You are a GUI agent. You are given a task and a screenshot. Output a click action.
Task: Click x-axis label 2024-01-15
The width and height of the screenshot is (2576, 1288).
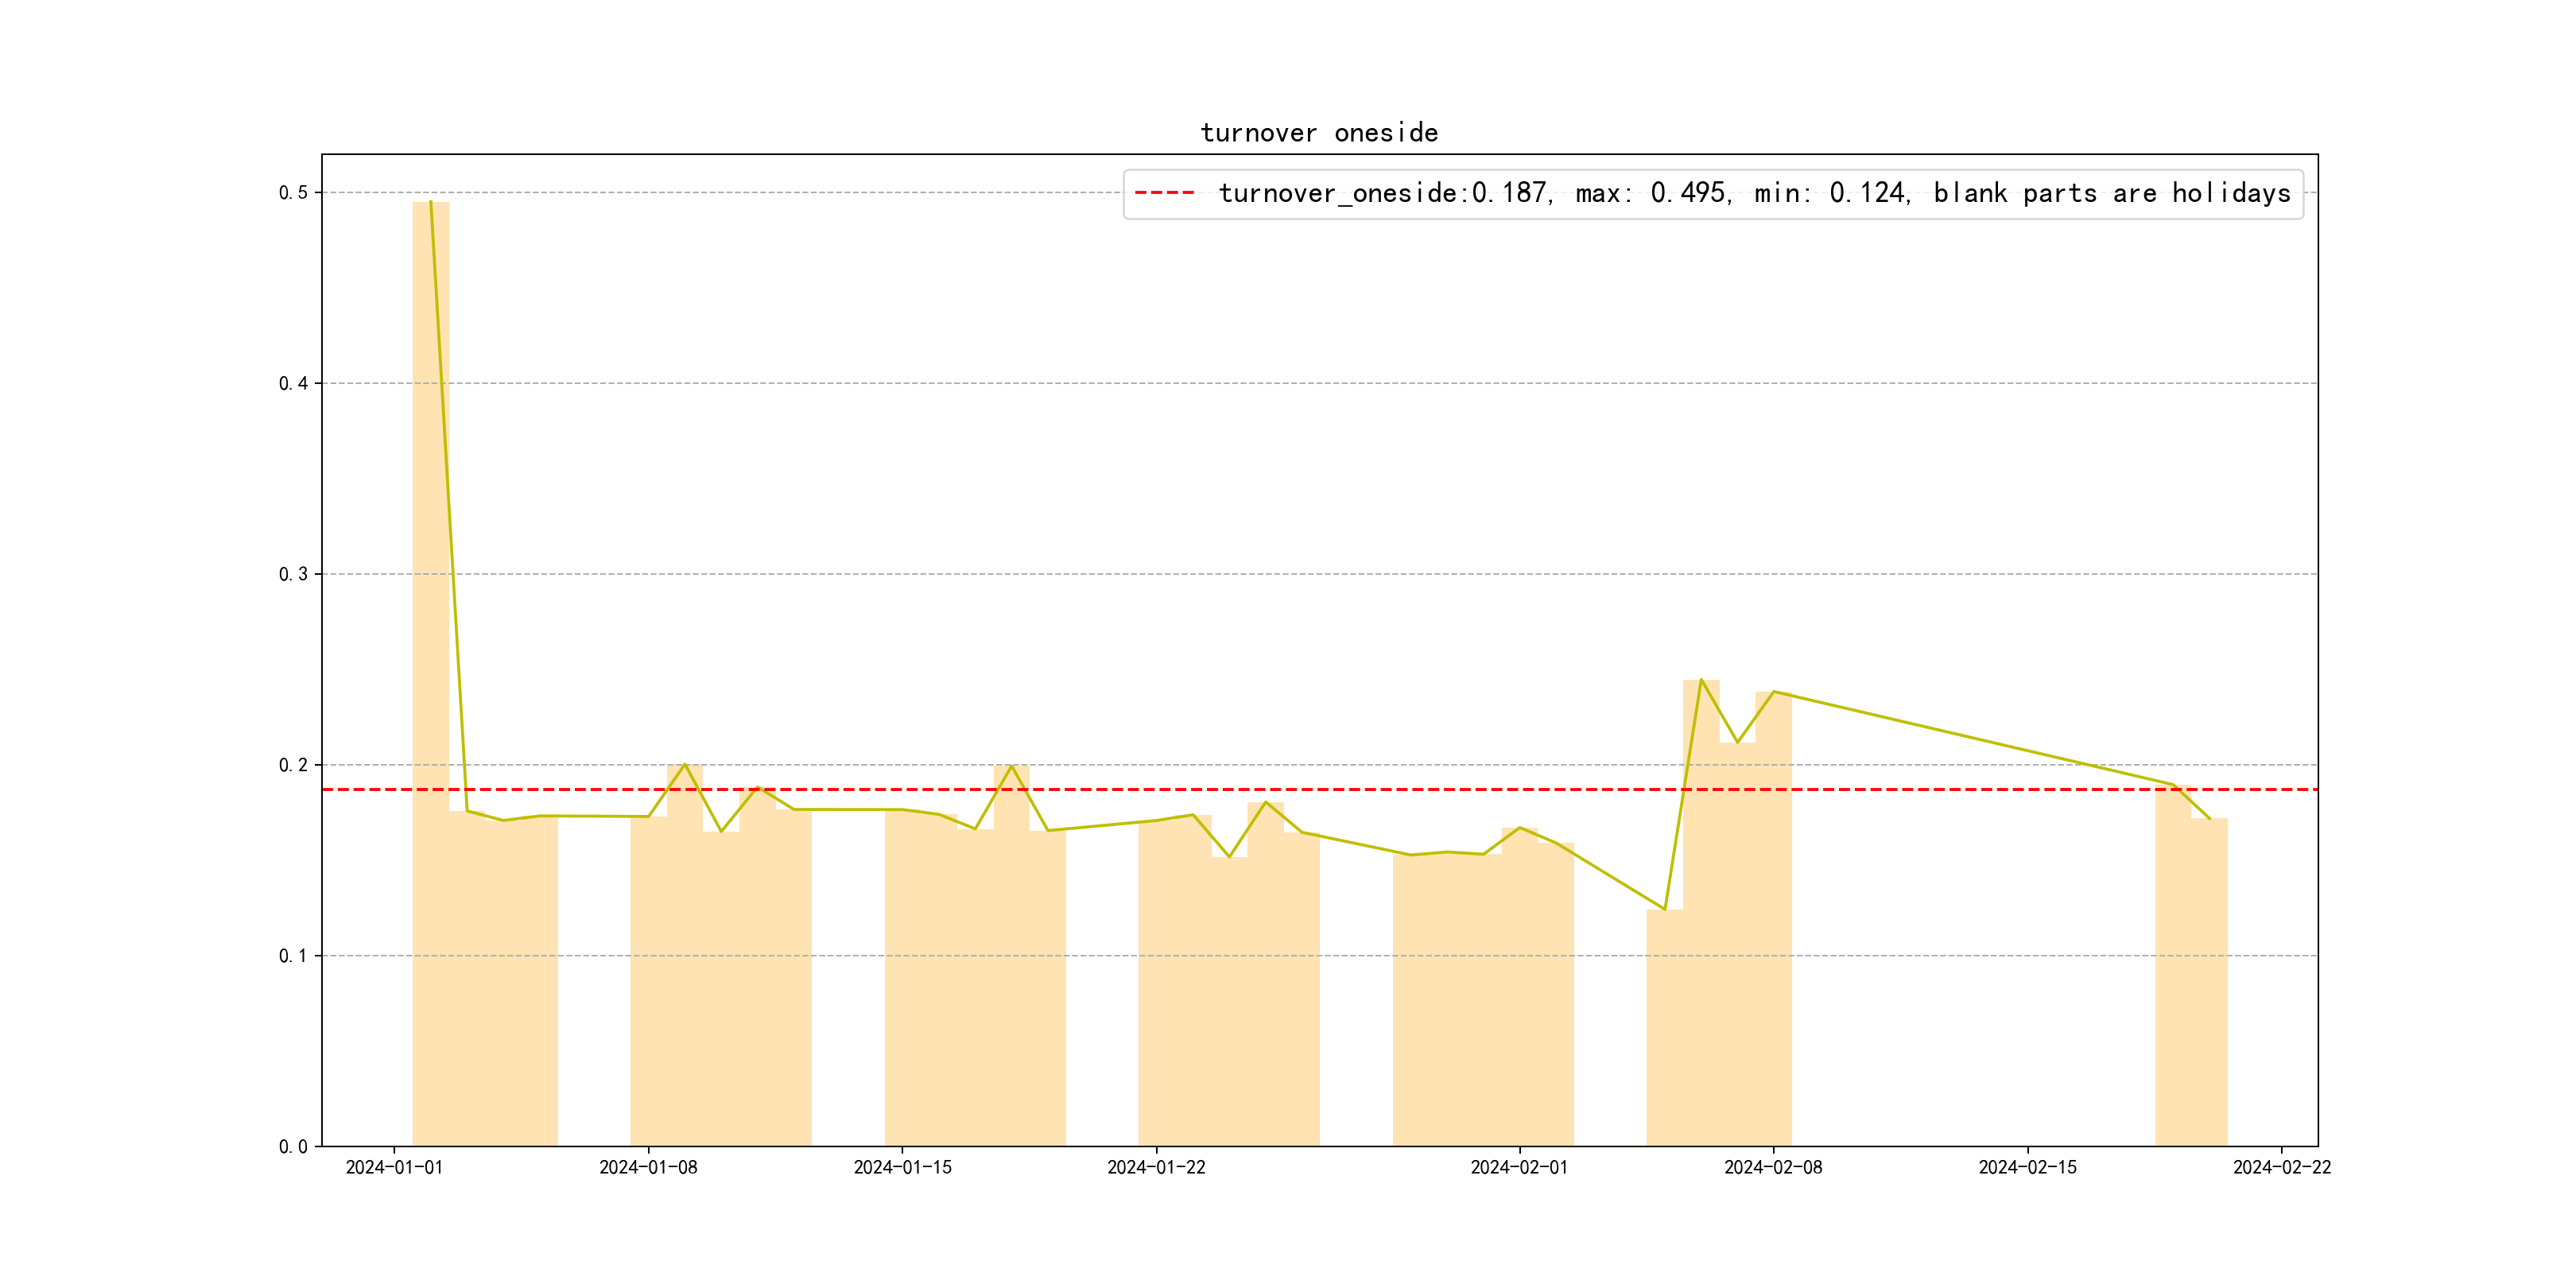click(902, 1168)
